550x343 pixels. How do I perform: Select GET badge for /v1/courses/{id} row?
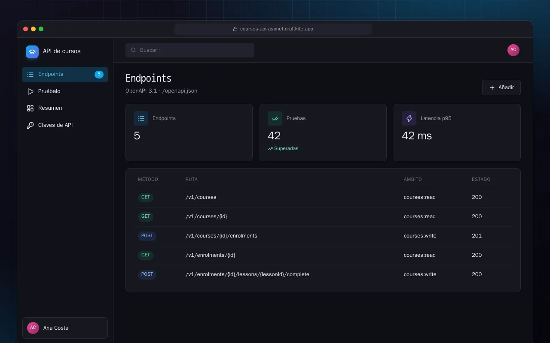coord(146,217)
